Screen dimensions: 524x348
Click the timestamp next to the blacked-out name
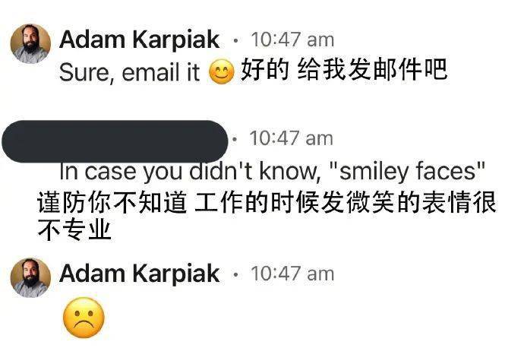[x=291, y=138]
